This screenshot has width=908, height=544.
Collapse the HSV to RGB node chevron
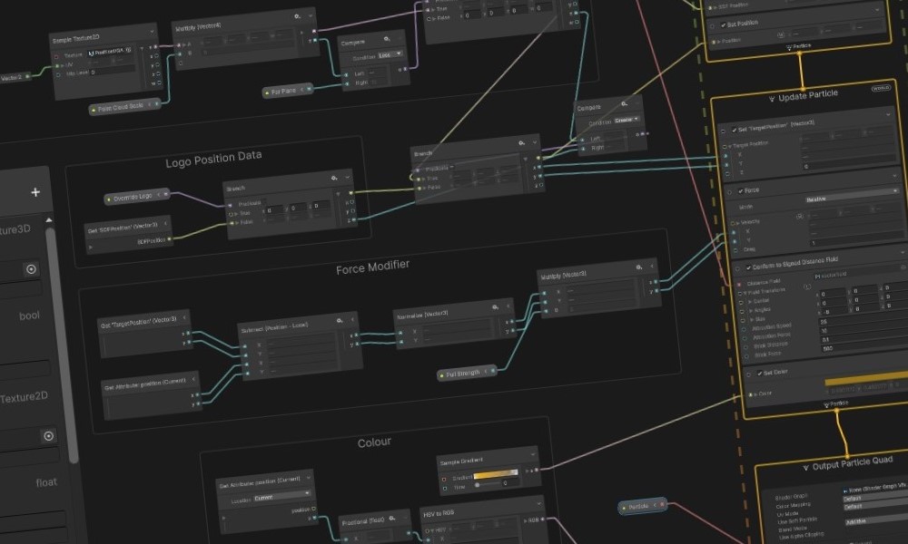(x=539, y=504)
